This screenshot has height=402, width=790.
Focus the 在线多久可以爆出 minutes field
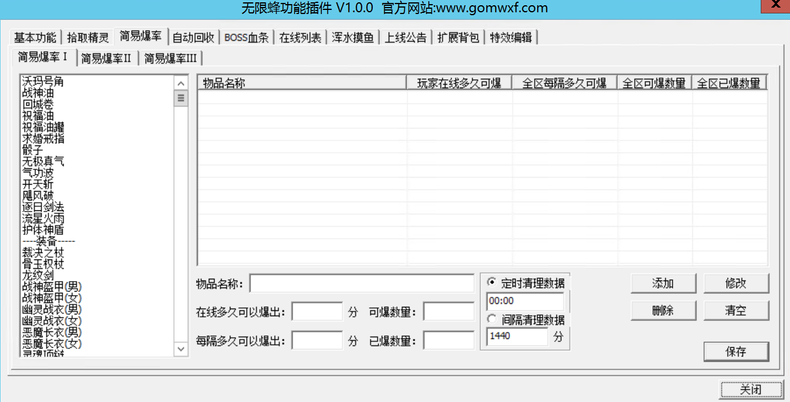[x=317, y=312]
